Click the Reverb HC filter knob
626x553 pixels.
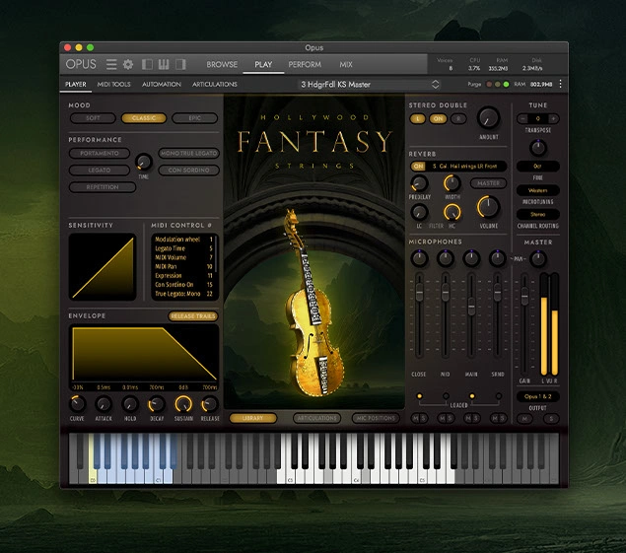(452, 212)
